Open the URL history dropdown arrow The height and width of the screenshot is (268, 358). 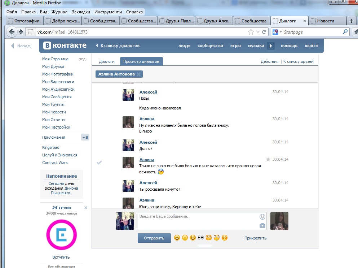pos(258,32)
